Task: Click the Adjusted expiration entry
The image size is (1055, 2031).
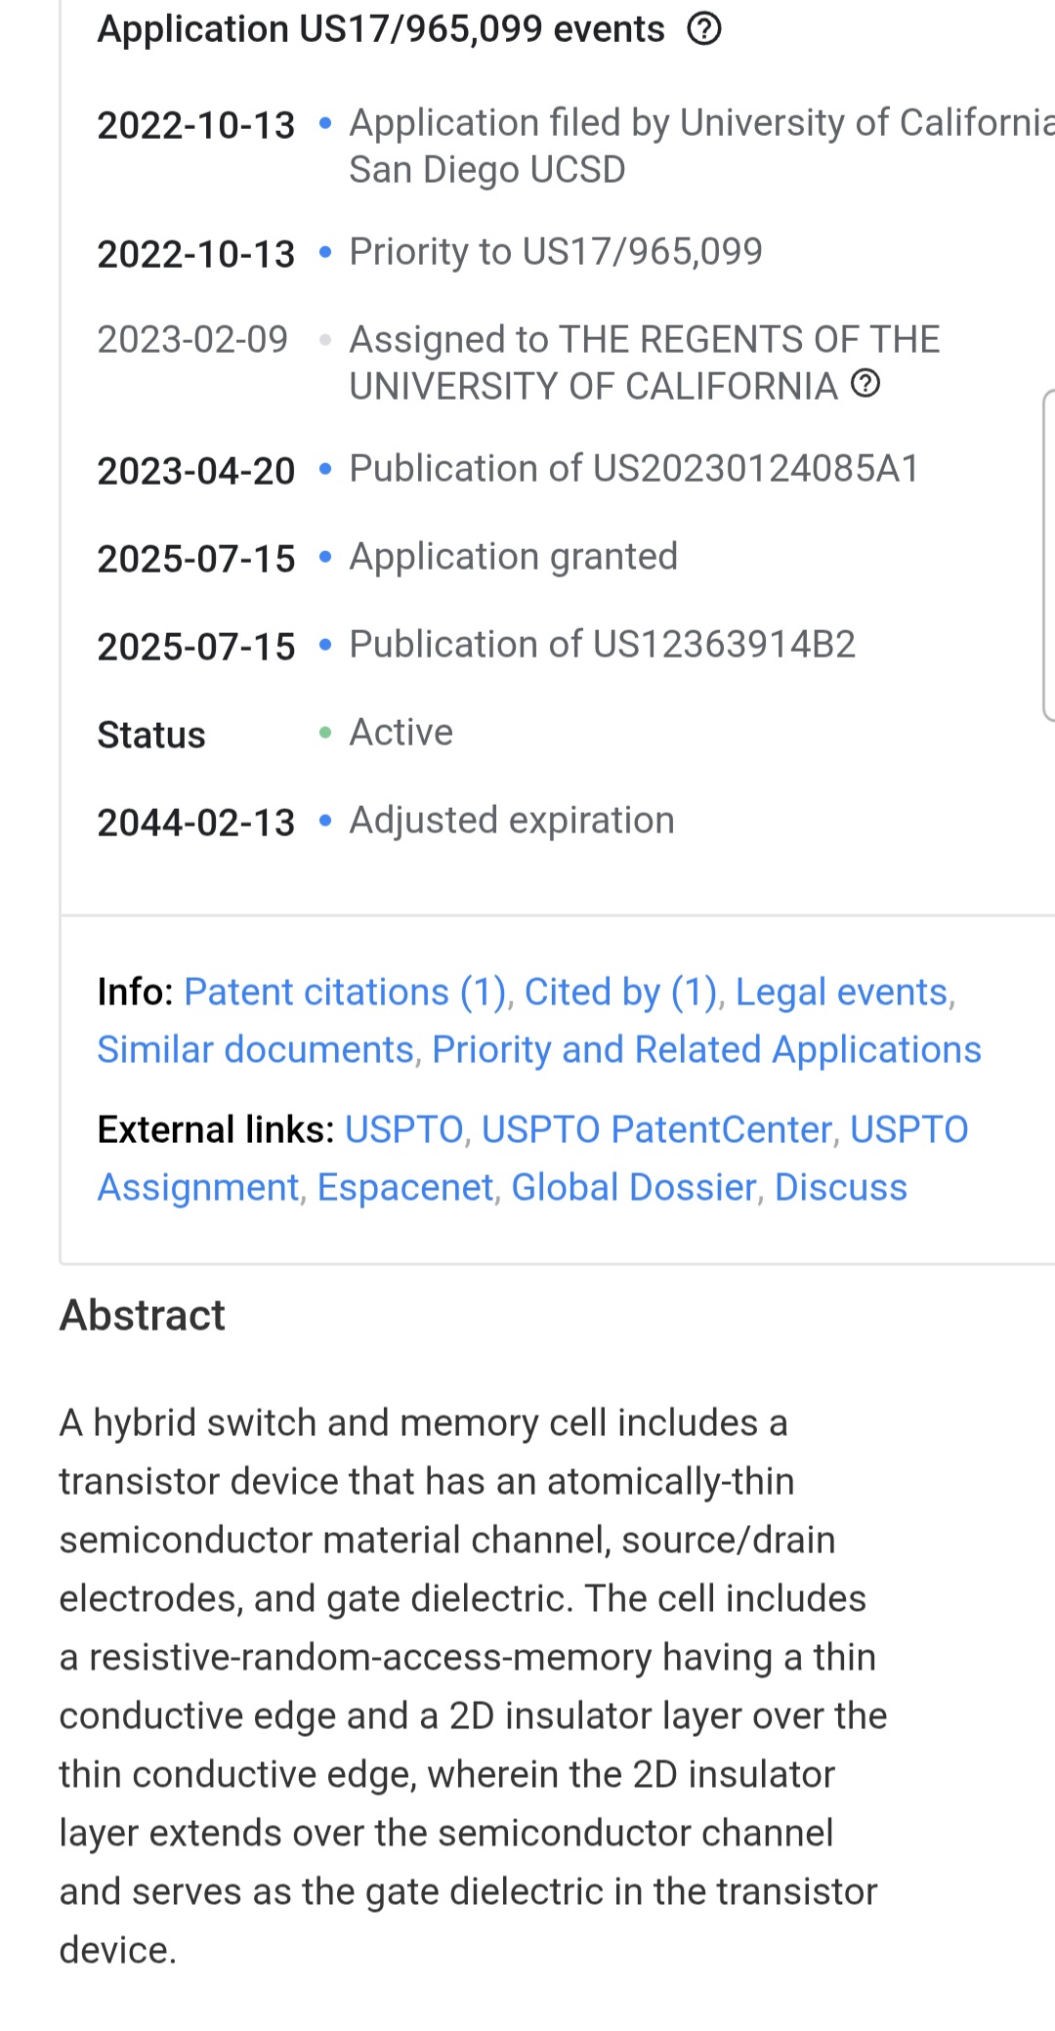Action: [x=511, y=821]
